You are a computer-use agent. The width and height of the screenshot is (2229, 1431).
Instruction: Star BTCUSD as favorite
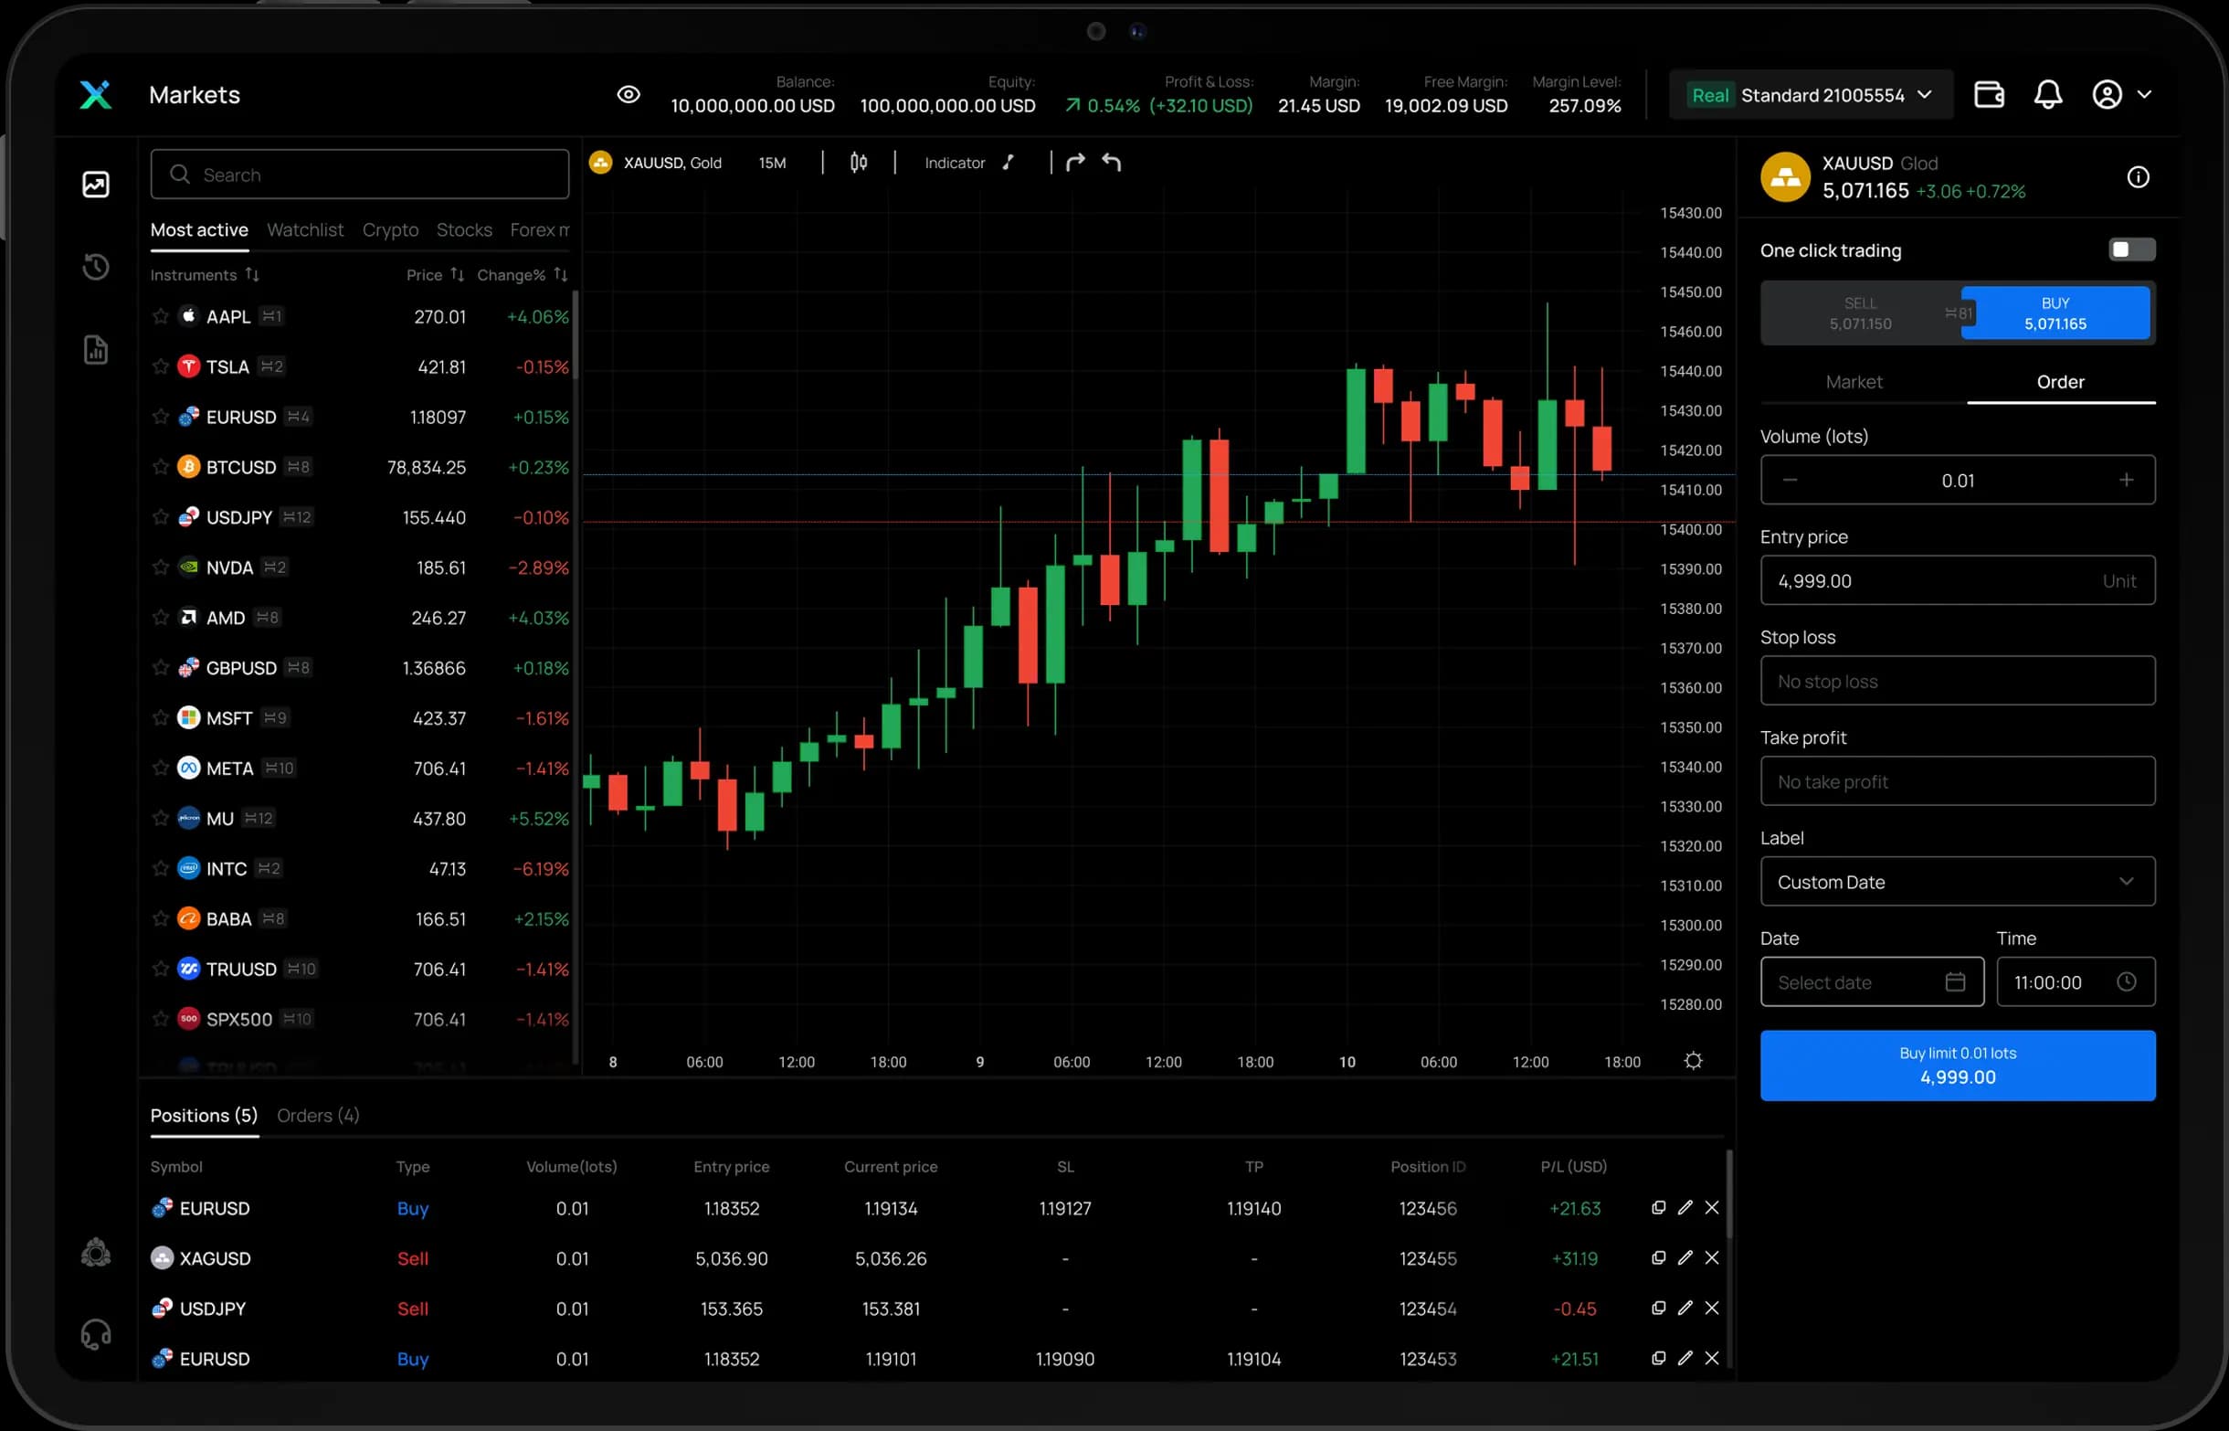pyautogui.click(x=161, y=466)
